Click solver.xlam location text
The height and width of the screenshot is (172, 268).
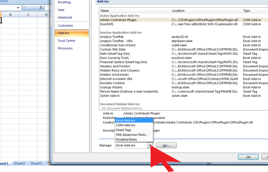[x=179, y=96]
